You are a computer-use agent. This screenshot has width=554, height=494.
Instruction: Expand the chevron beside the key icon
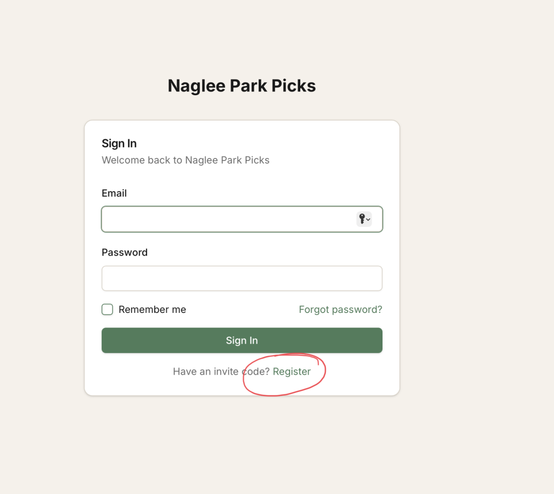(x=368, y=219)
